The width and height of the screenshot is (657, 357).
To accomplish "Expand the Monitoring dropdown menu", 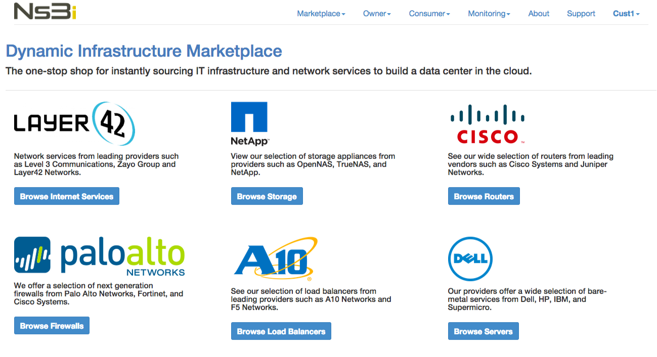I will (x=489, y=14).
